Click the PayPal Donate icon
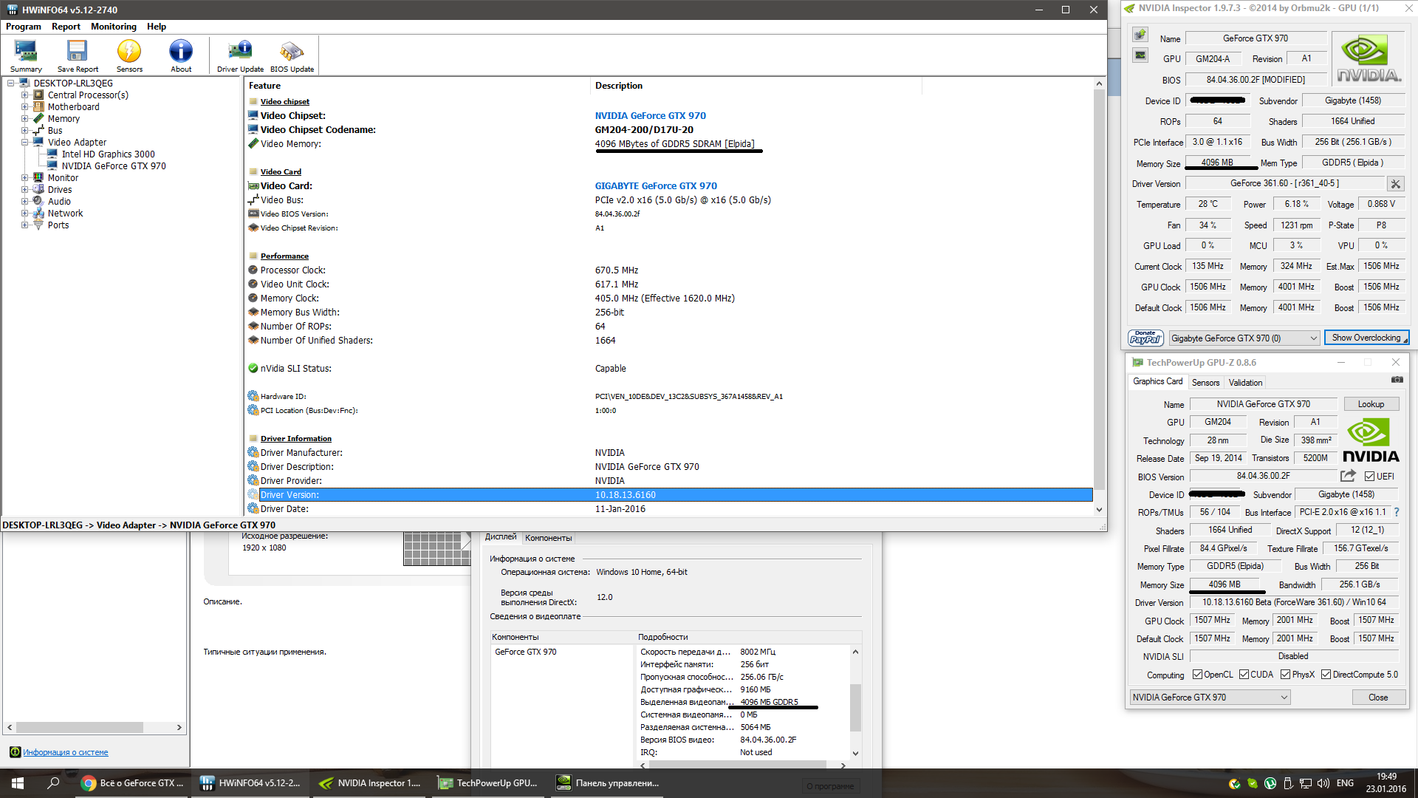1418x798 pixels. 1145,338
